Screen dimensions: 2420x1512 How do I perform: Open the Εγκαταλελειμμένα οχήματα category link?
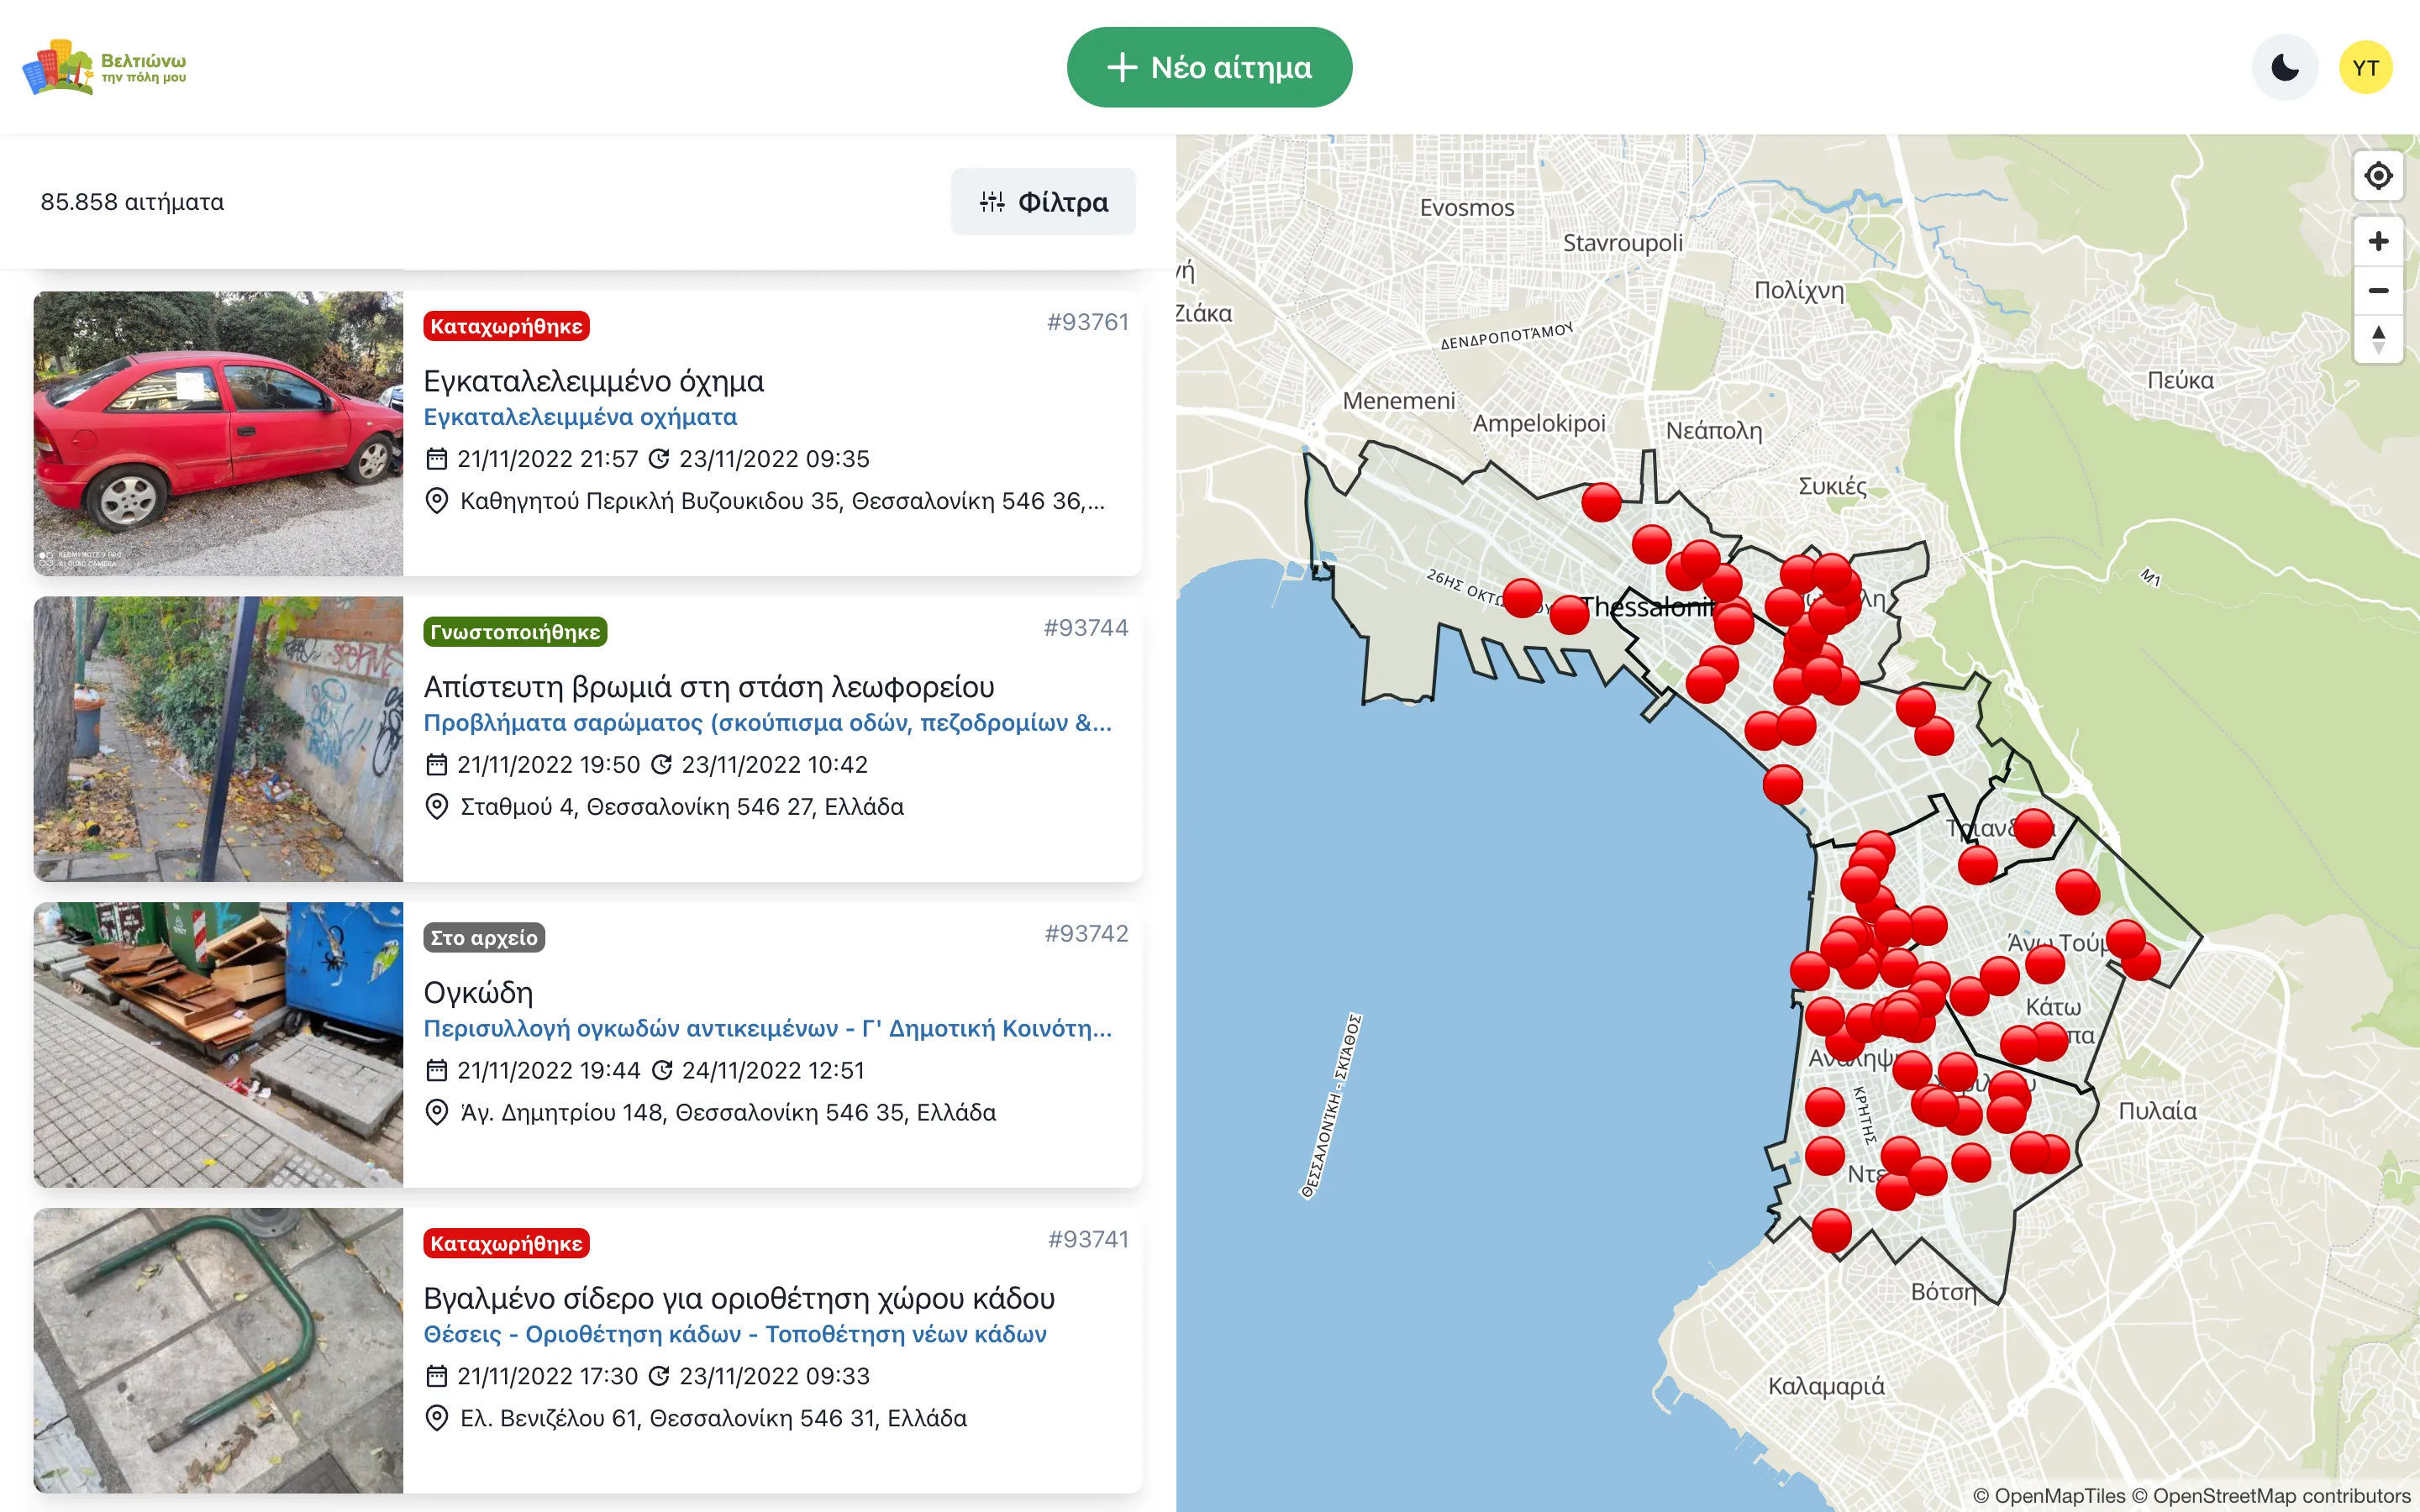[581, 417]
